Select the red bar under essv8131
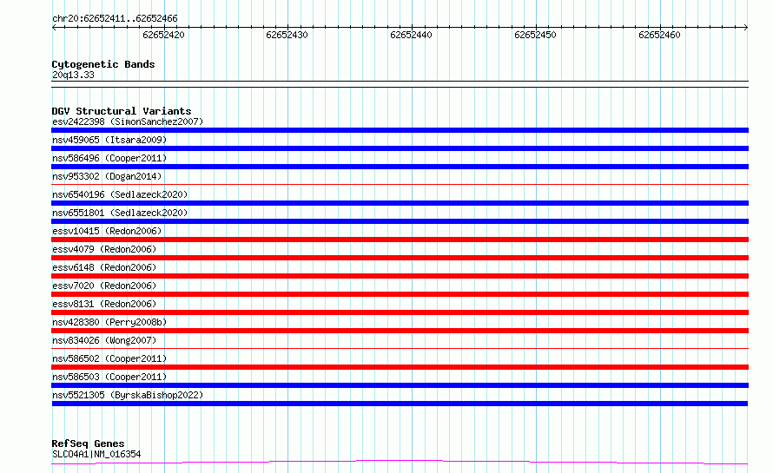Image resolution: width=773 pixels, height=473 pixels. click(x=400, y=312)
